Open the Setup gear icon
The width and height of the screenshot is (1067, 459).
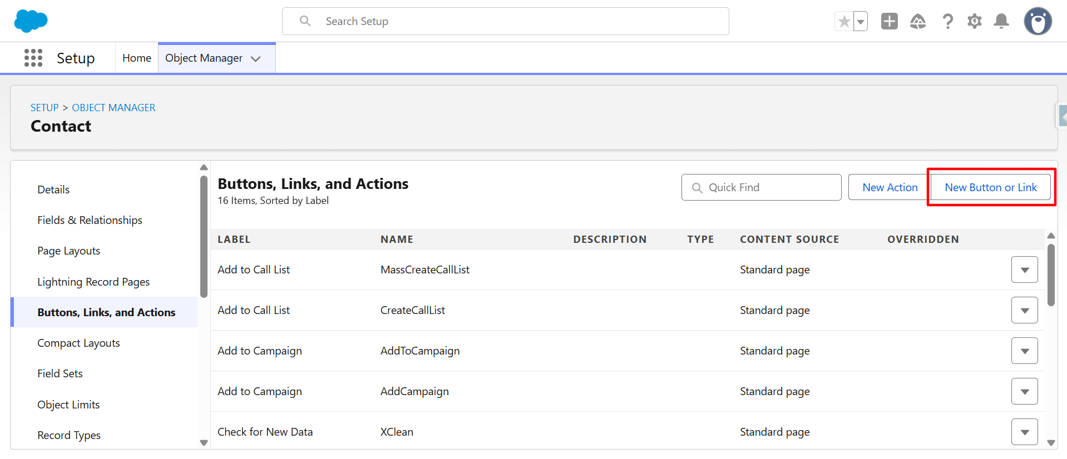974,22
